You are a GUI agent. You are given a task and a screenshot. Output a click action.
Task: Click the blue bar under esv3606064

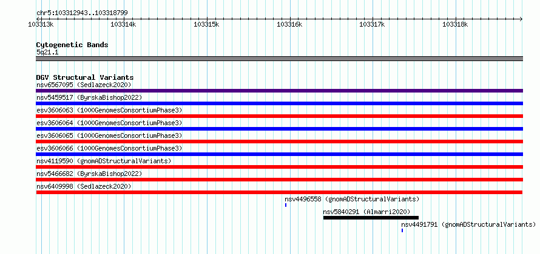[279, 129]
